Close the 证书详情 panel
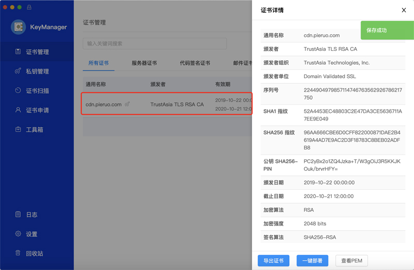414x270 pixels. pos(404,10)
